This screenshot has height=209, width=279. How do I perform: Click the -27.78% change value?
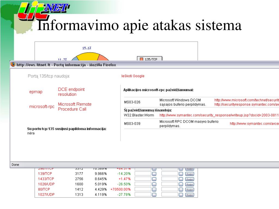coord(124,195)
